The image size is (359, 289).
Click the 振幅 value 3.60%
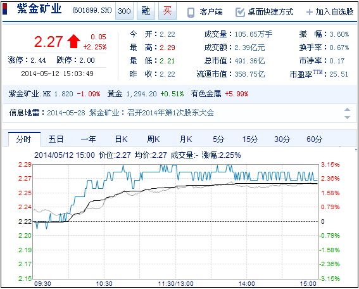click(339, 34)
